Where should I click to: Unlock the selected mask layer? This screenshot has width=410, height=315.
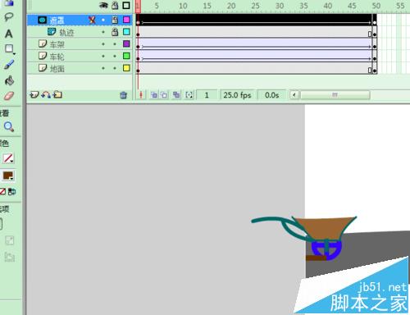pos(115,20)
